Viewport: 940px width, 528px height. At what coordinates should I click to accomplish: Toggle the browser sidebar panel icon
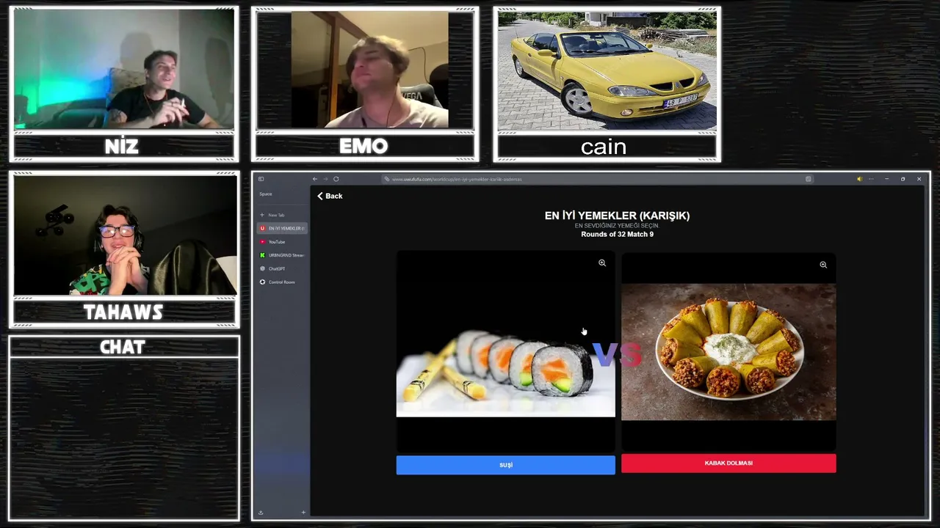click(x=261, y=179)
